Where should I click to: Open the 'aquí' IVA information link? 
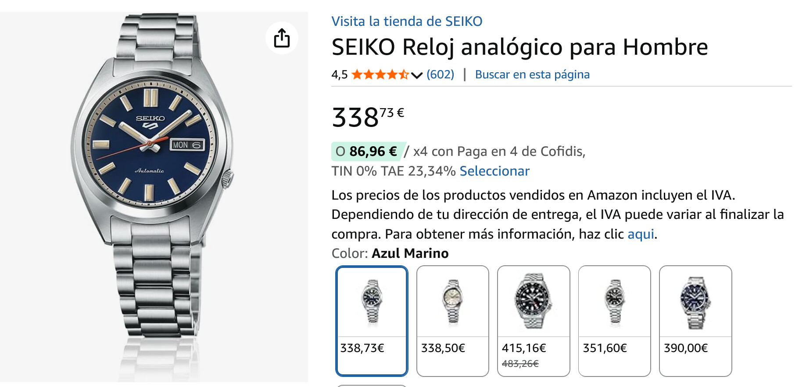pyautogui.click(x=641, y=234)
